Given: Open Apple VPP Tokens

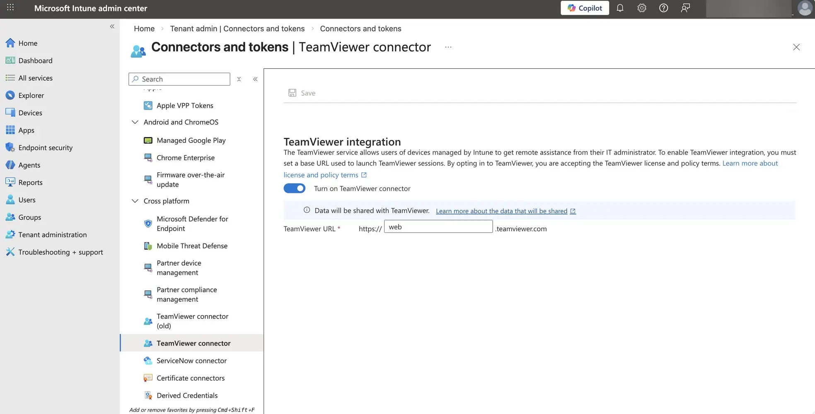Looking at the screenshot, I should pos(185,106).
